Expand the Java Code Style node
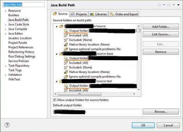183x132 pixels. [6, 25]
